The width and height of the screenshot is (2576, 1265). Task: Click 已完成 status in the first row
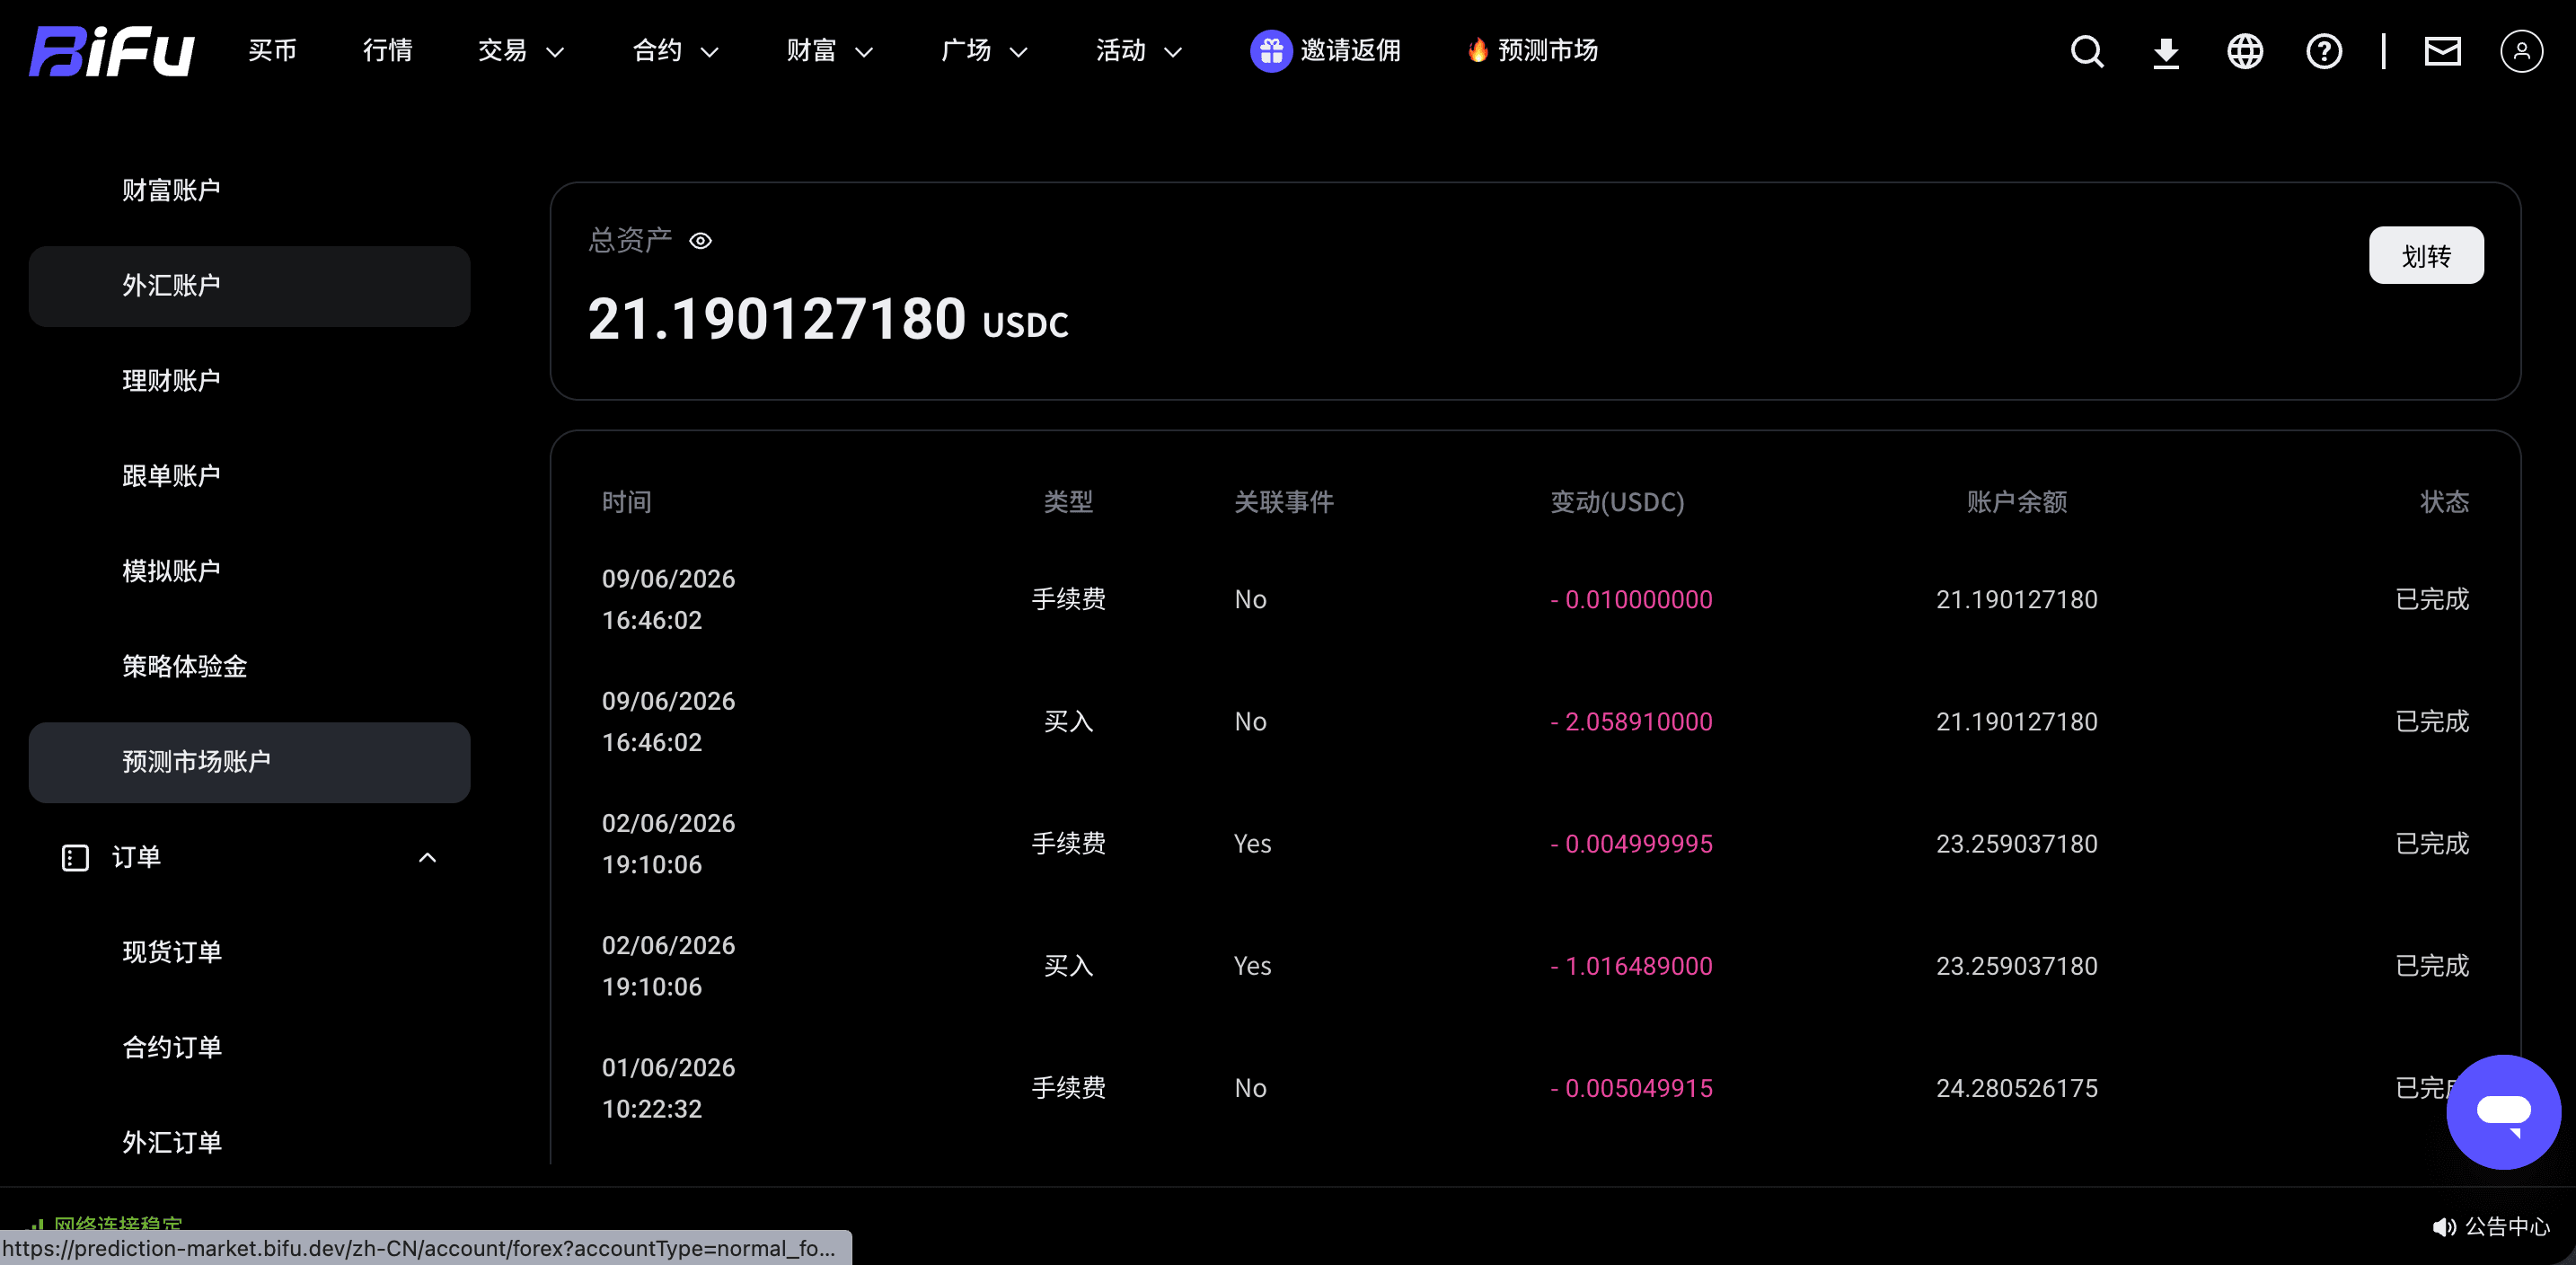coord(2432,600)
